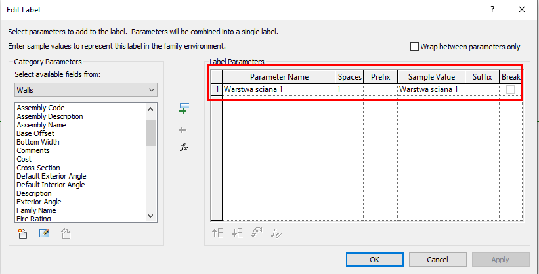Click the scroll down arrow of parameter list
Viewport: 539px width, 274px height.
point(151,216)
